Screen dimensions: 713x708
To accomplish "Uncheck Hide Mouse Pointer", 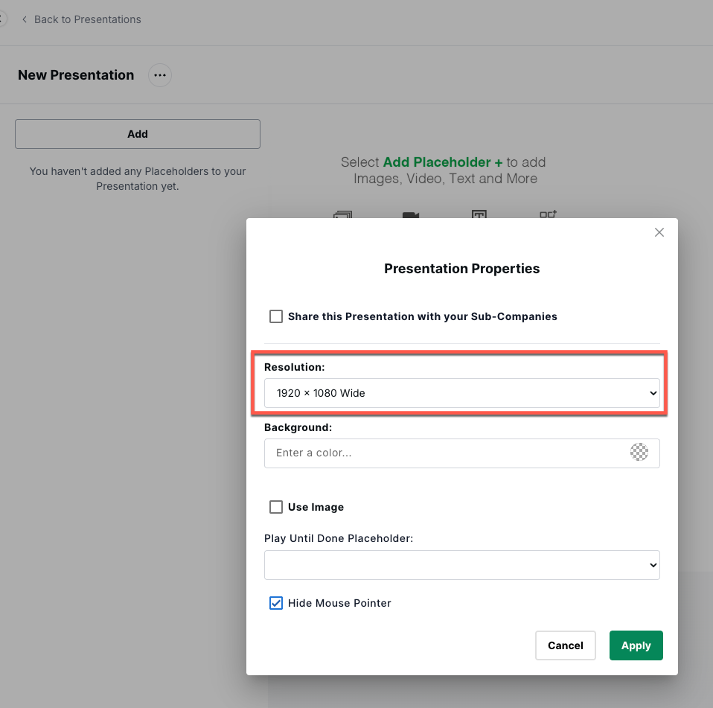I will [276, 603].
